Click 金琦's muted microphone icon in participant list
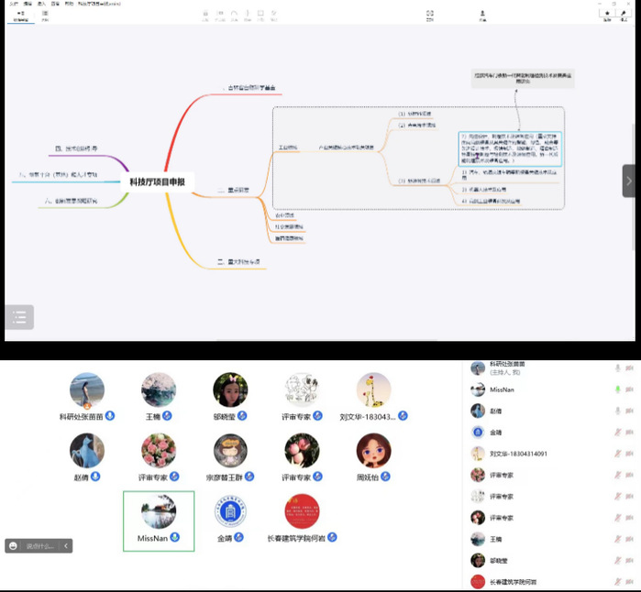This screenshot has width=641, height=592. pyautogui.click(x=618, y=432)
